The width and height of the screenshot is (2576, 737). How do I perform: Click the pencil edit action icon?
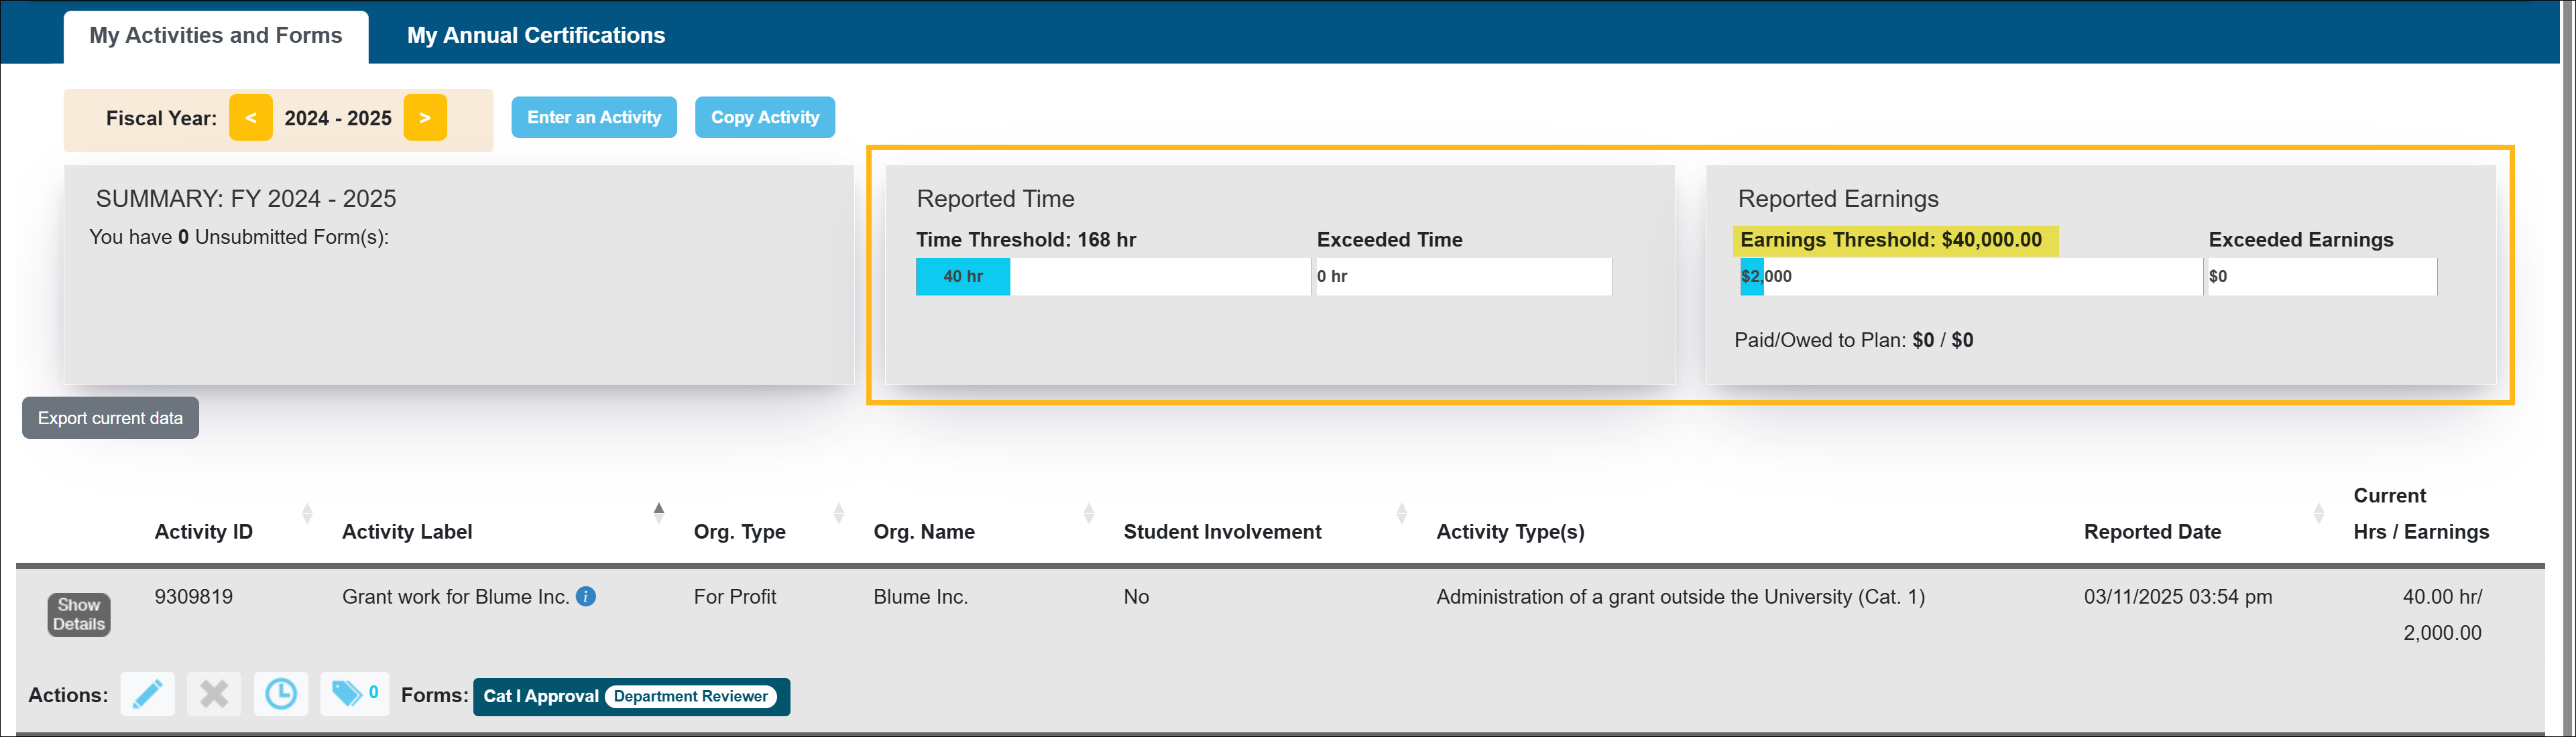pyautogui.click(x=147, y=694)
